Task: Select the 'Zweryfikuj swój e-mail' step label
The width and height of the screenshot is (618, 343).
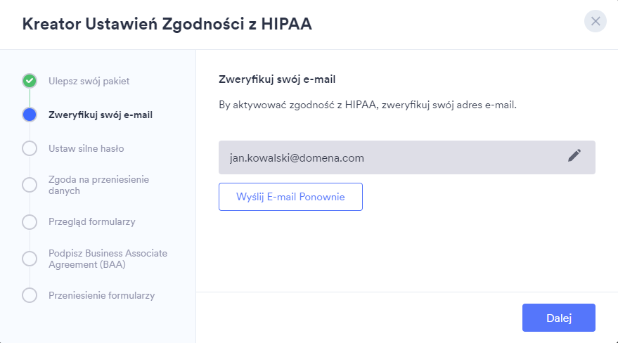Action: 101,115
